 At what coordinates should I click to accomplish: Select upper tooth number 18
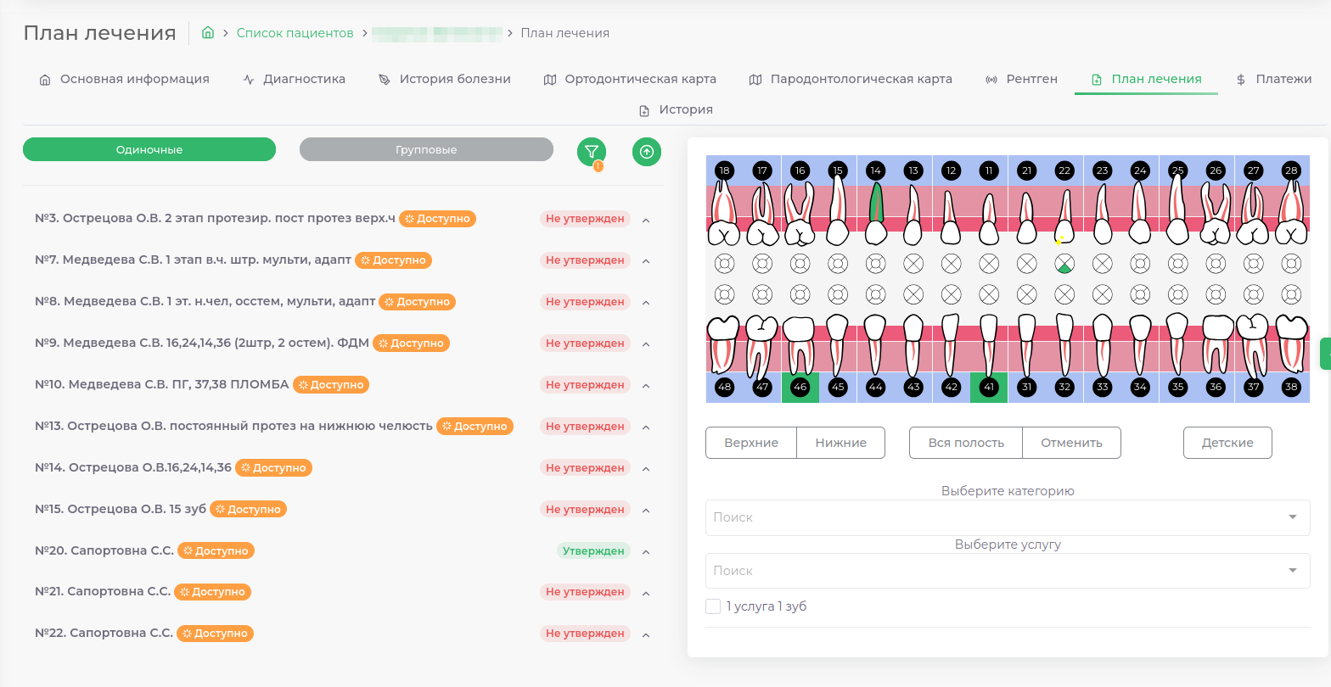tap(724, 170)
